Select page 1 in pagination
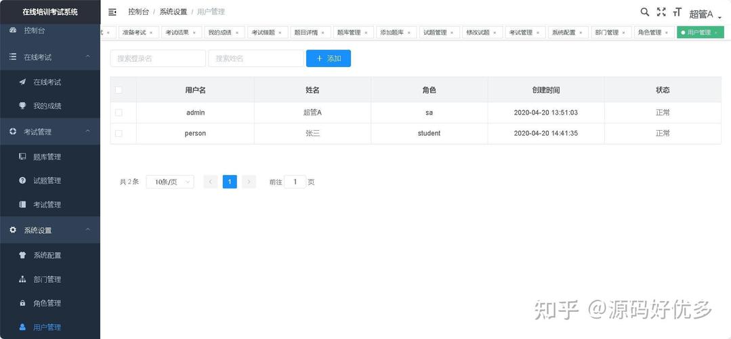The height and width of the screenshot is (339, 731). [230, 182]
